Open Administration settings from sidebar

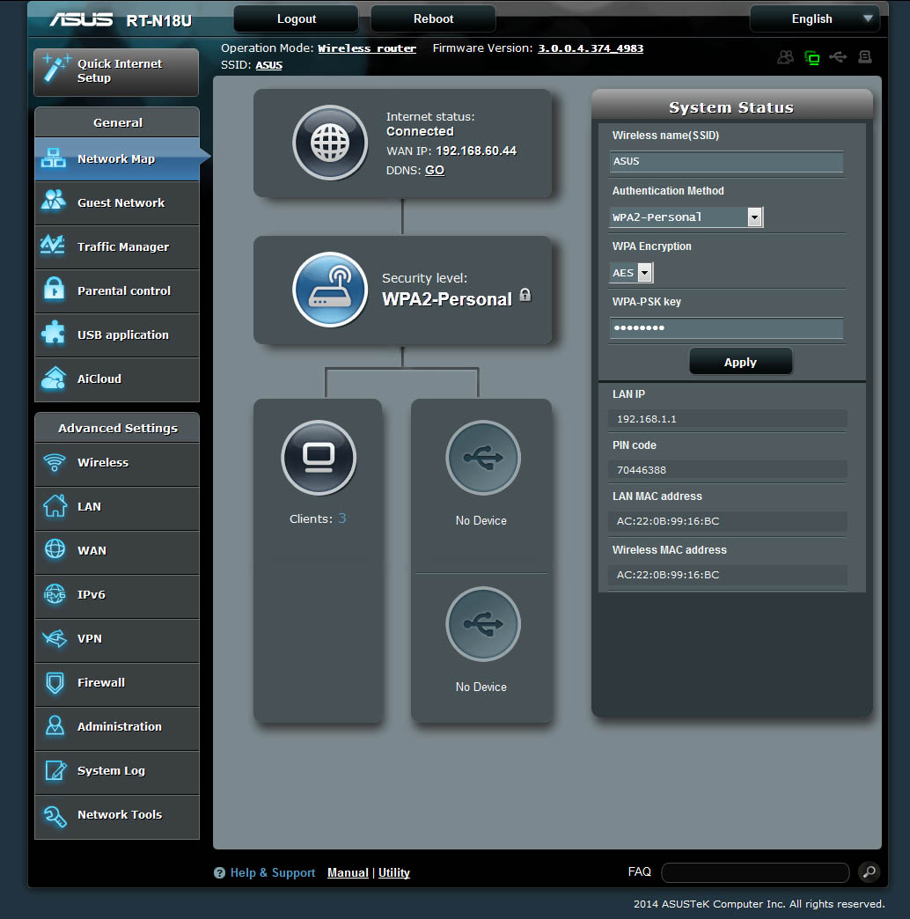click(x=117, y=727)
